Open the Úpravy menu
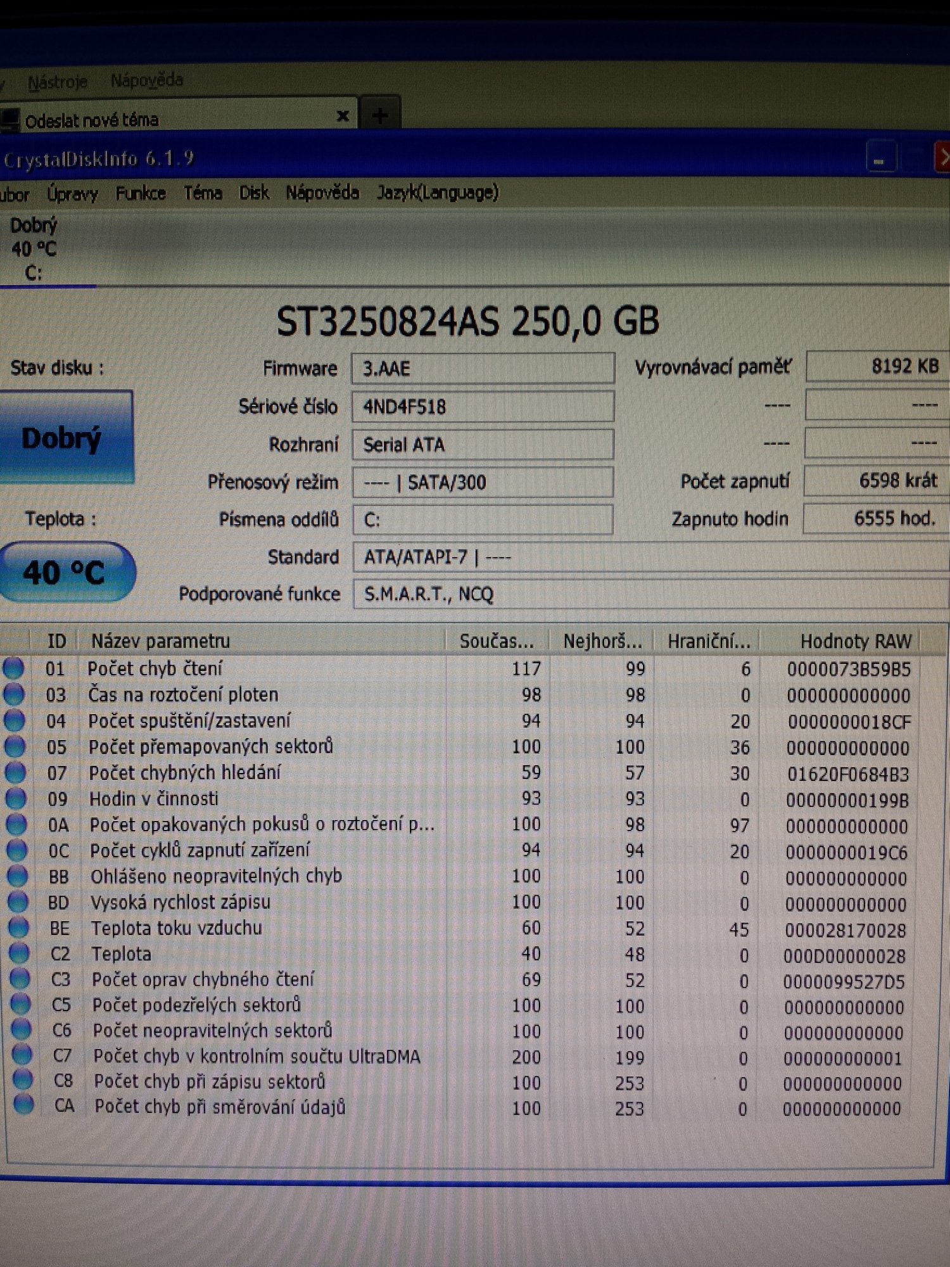This screenshot has width=950, height=1267. pos(72,194)
